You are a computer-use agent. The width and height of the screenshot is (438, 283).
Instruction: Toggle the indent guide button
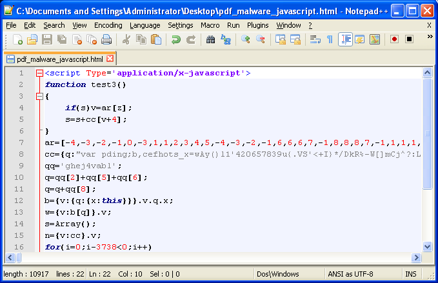click(345, 40)
